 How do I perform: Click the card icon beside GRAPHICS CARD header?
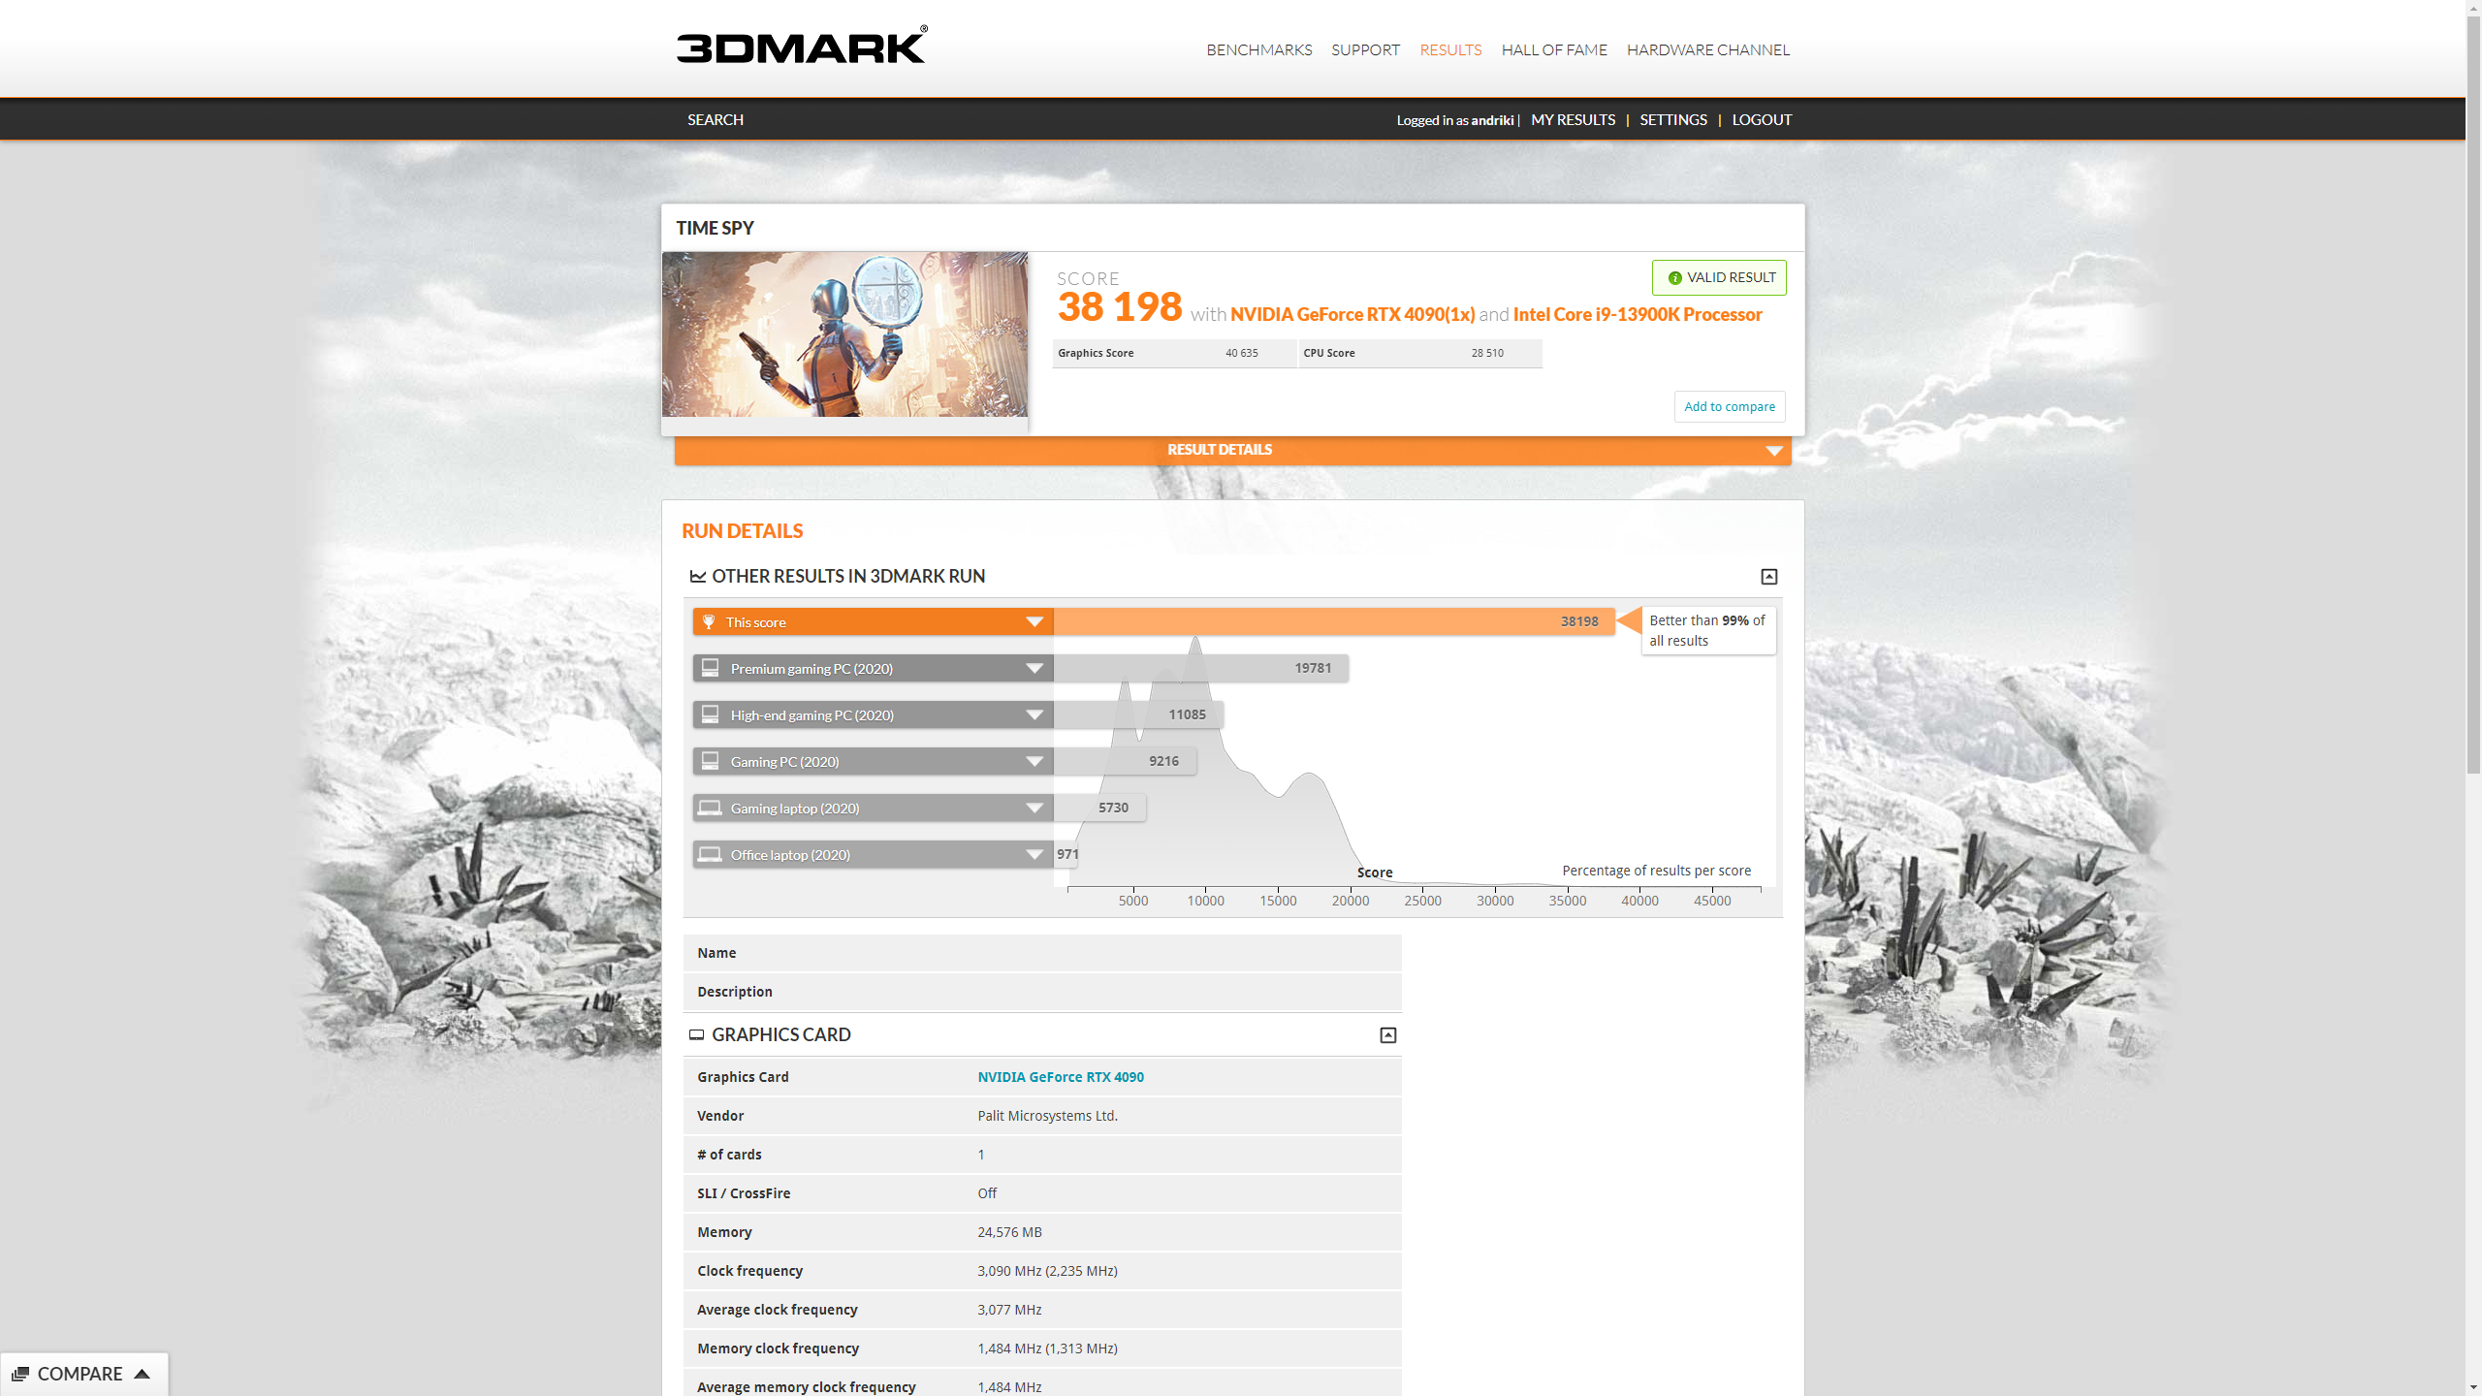pos(697,1034)
